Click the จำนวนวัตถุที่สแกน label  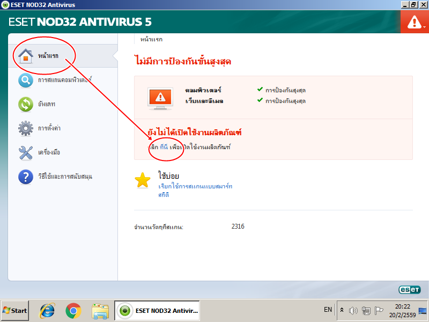point(159,227)
